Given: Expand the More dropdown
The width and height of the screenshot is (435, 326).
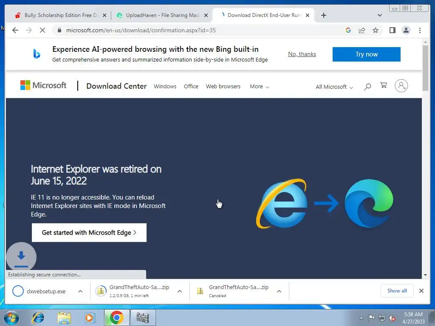Looking at the screenshot, I should tap(260, 87).
